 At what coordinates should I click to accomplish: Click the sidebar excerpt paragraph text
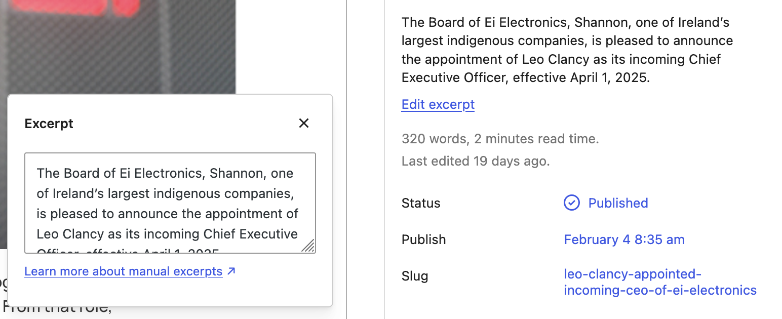coord(567,50)
